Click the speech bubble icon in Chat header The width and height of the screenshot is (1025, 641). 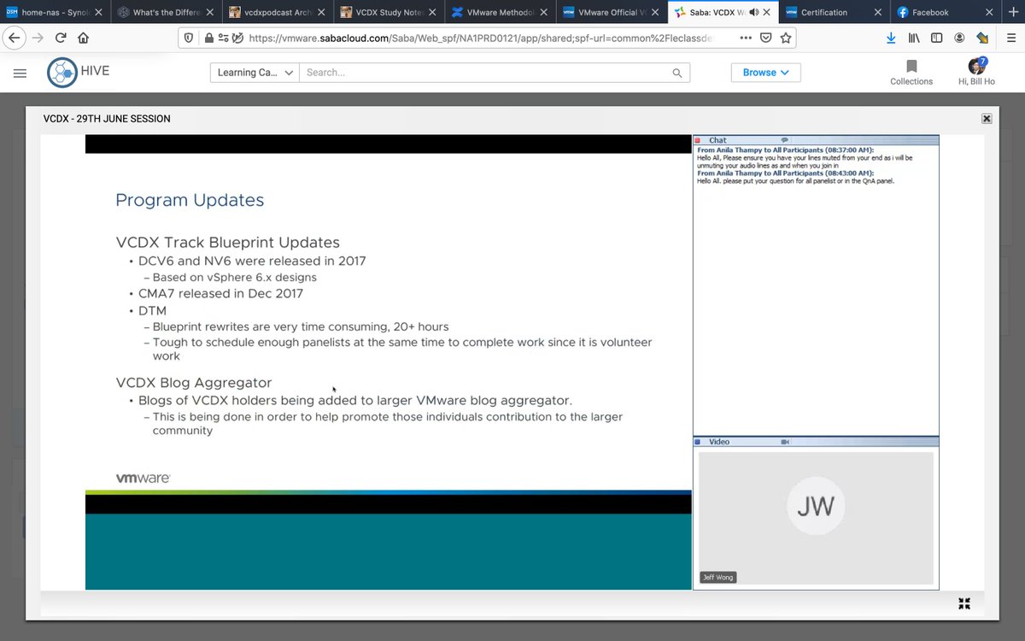(x=784, y=140)
